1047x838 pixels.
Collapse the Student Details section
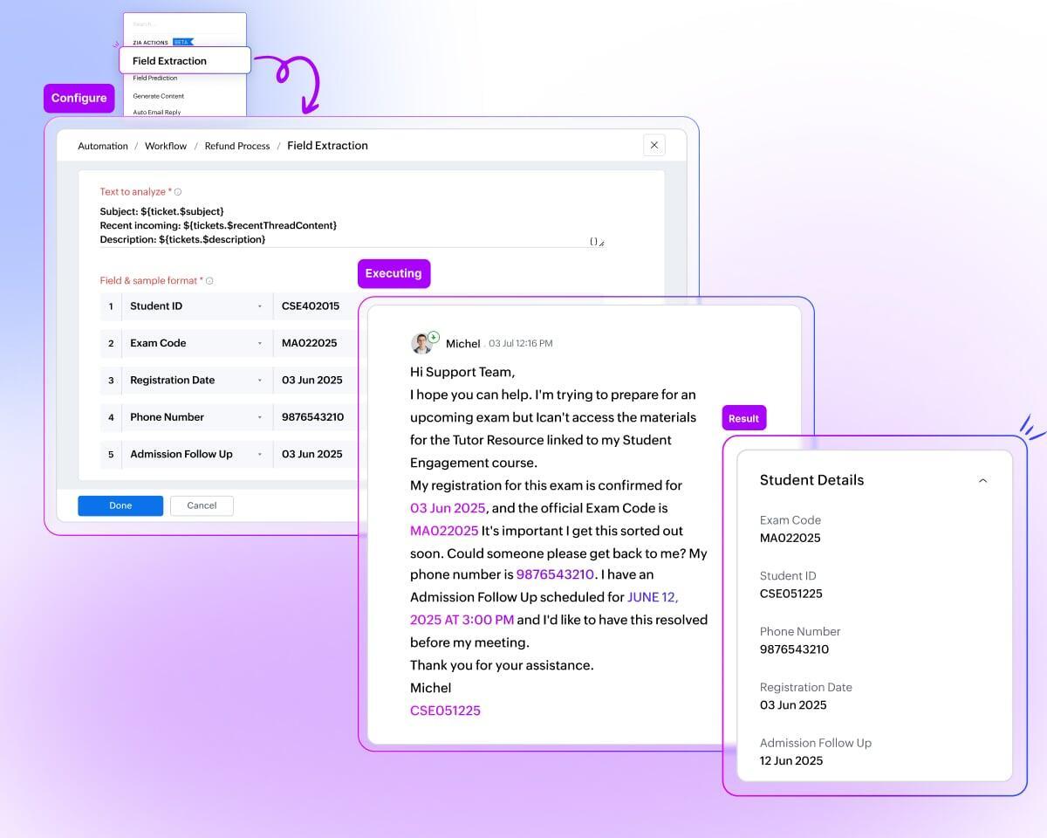click(982, 480)
